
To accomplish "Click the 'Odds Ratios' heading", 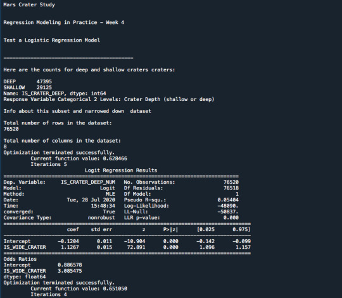I will click(20, 259).
